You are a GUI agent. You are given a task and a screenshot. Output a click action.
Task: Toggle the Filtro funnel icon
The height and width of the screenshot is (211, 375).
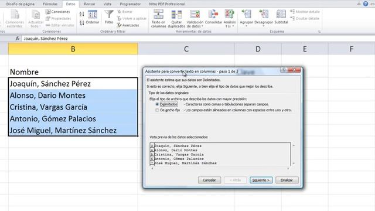pyautogui.click(x=109, y=14)
